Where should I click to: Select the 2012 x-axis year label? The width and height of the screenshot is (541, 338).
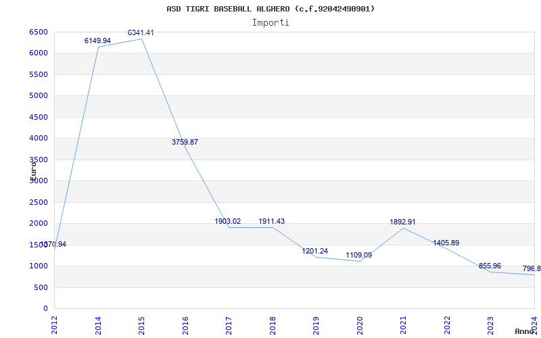54,325
